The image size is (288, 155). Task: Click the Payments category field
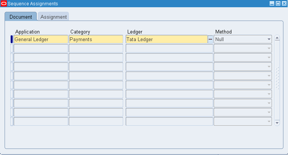click(96, 39)
